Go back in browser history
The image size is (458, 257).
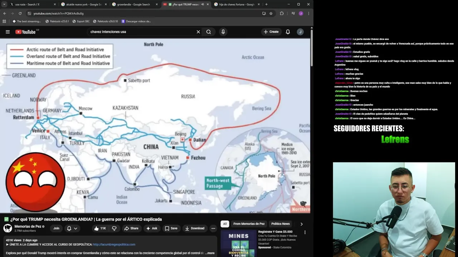pos(5,14)
